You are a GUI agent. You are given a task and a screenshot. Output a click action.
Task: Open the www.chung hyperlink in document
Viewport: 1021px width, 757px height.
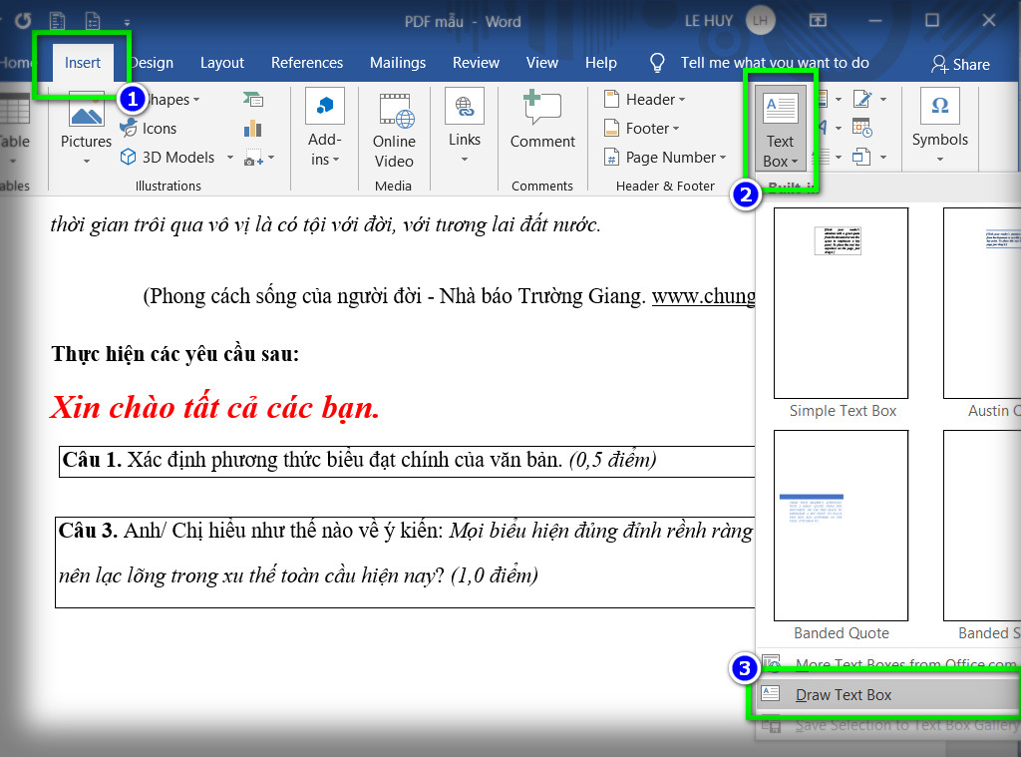pos(704,296)
